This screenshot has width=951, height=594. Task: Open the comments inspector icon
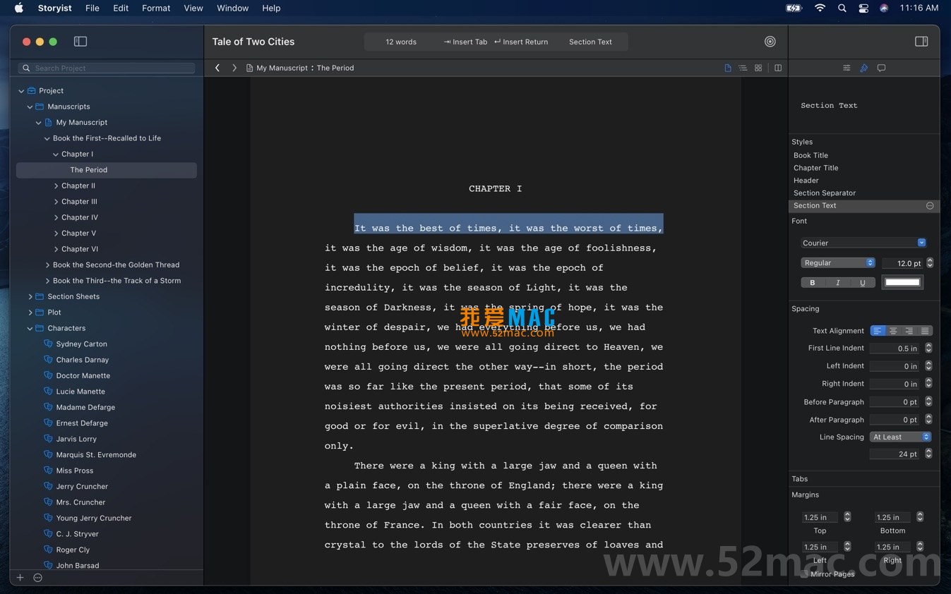[x=881, y=68]
